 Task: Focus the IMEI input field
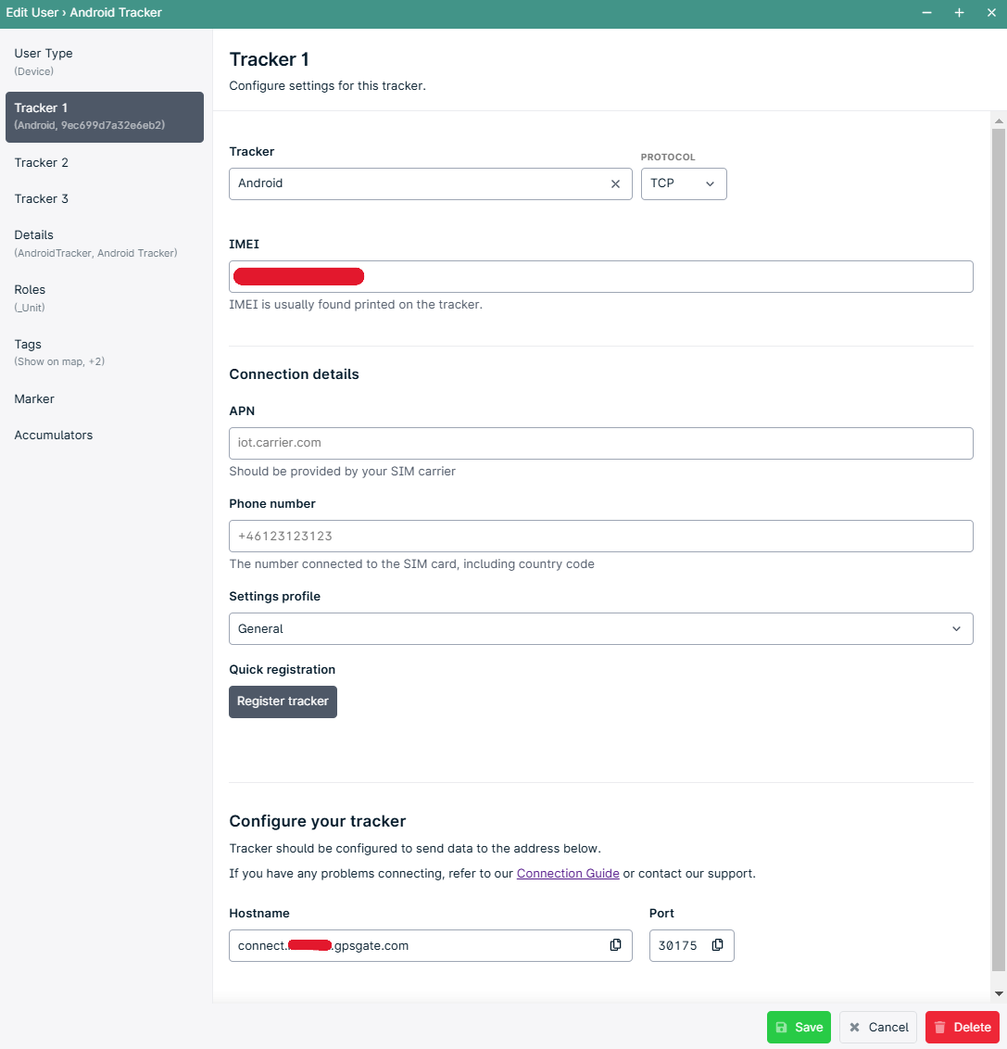click(x=600, y=277)
